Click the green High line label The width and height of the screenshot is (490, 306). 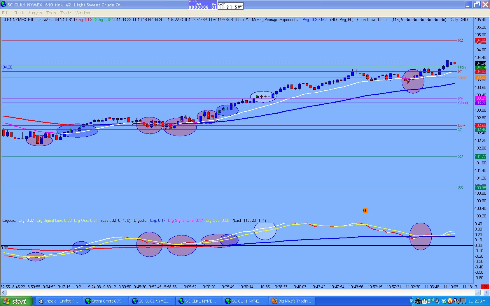pyautogui.click(x=462, y=67)
